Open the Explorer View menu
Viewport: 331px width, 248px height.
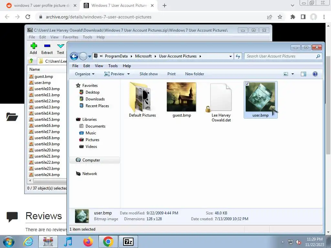[x=99, y=66]
